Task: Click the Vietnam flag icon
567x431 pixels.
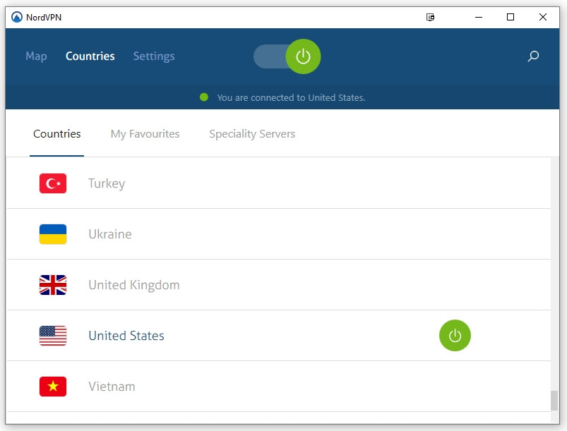Action: (x=53, y=387)
